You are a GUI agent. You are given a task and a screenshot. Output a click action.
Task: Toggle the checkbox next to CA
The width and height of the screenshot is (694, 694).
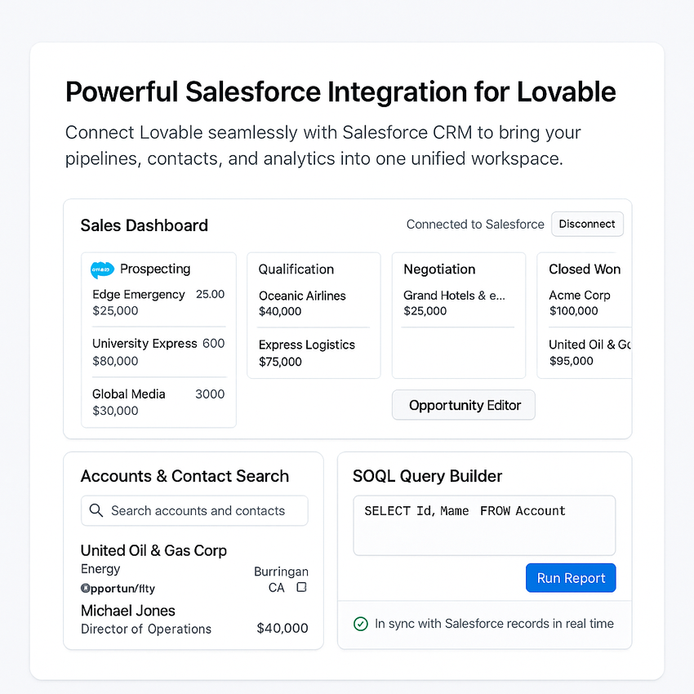coord(301,587)
